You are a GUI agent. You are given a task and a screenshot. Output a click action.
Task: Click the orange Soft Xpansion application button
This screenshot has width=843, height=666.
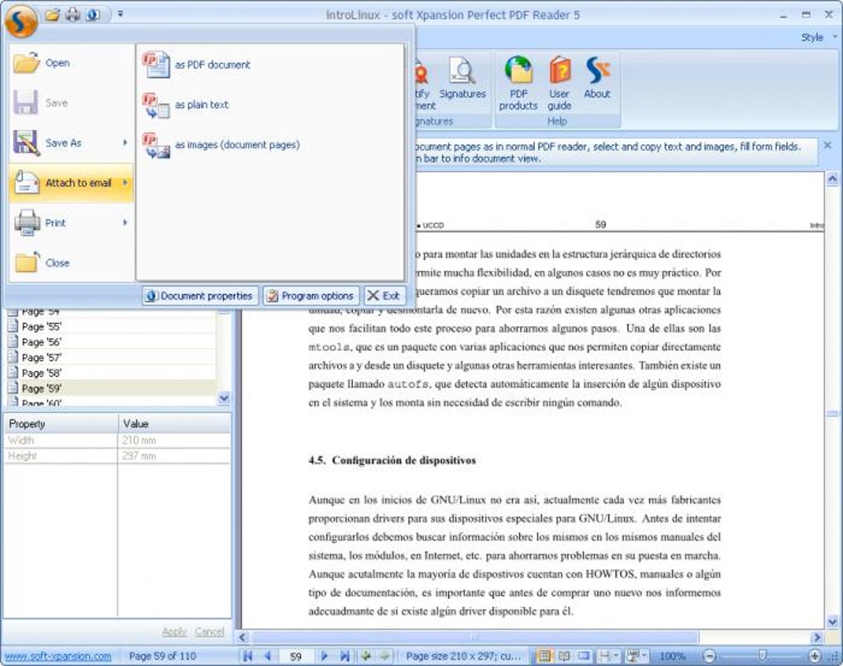(21, 21)
